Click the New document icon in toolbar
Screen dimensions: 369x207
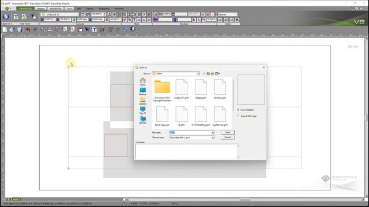pyautogui.click(x=5, y=29)
